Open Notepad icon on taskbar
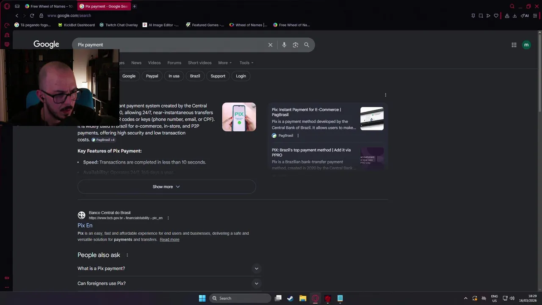The height and width of the screenshot is (305, 542). [x=340, y=298]
